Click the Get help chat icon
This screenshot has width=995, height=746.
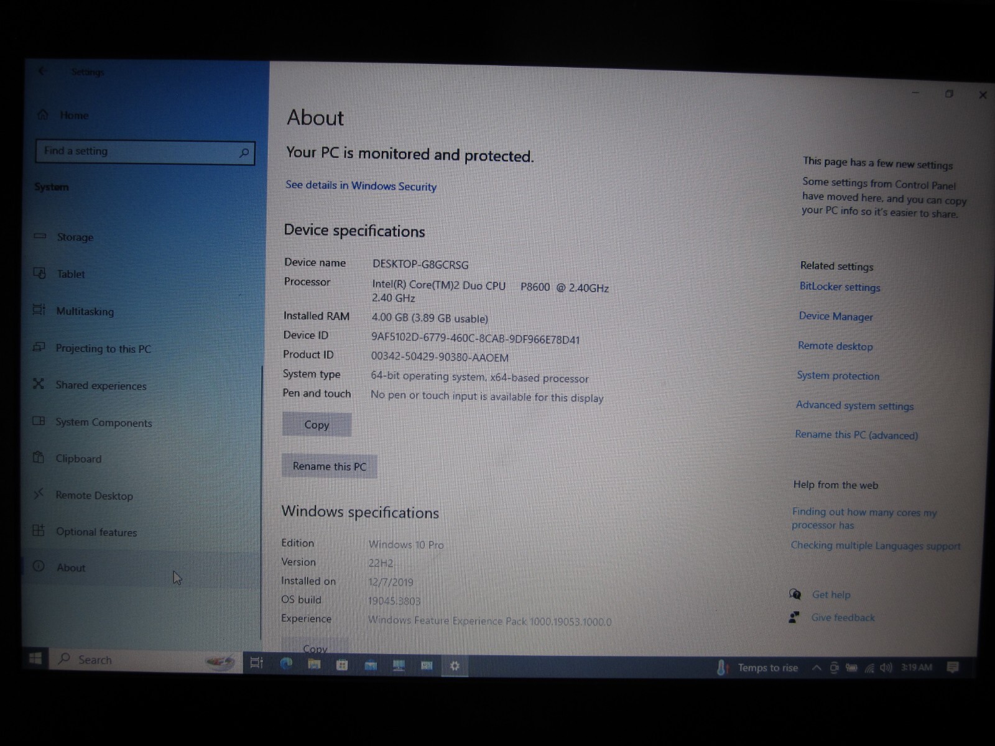[x=795, y=594]
